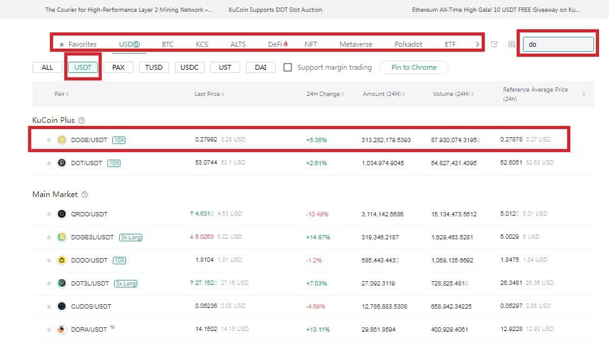
Task: Sort by Amount (24H) column header
Action: pyautogui.click(x=384, y=94)
